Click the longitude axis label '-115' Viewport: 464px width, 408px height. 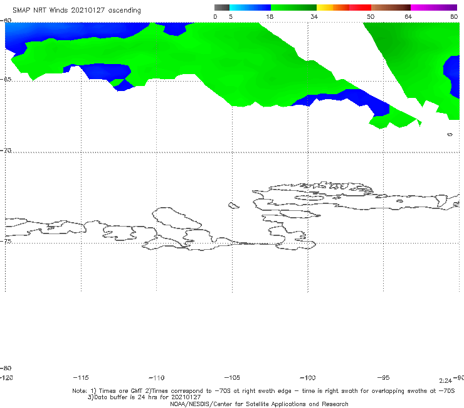tap(81, 378)
